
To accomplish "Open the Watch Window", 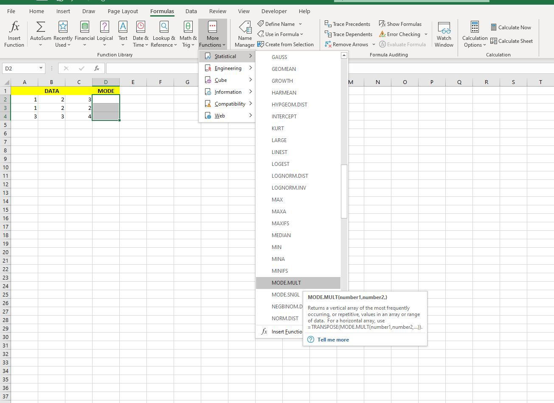I will 444,34.
